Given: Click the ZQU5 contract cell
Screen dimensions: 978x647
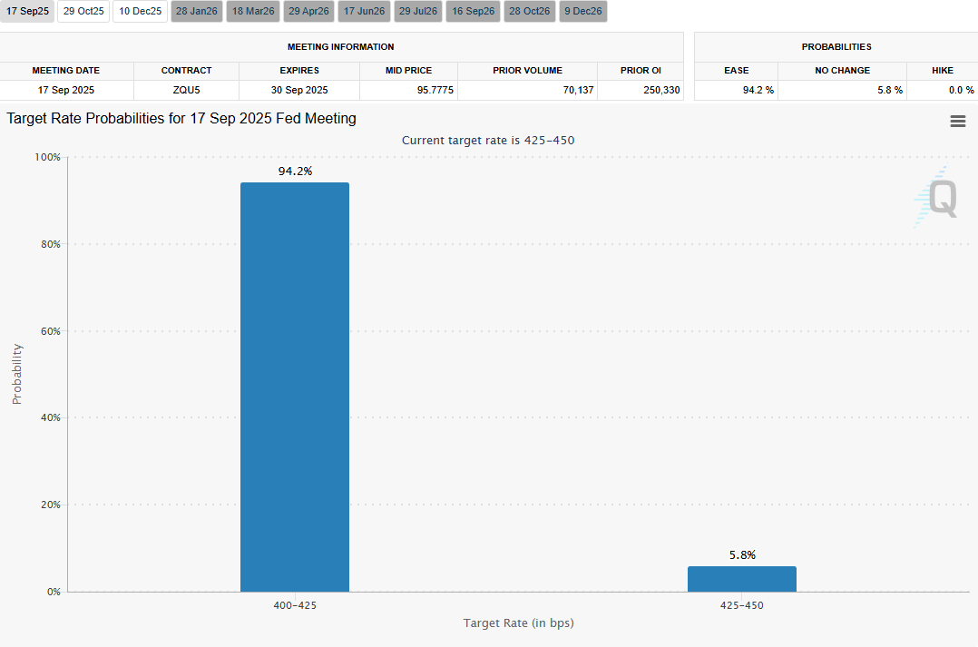Looking at the screenshot, I should pyautogui.click(x=186, y=90).
